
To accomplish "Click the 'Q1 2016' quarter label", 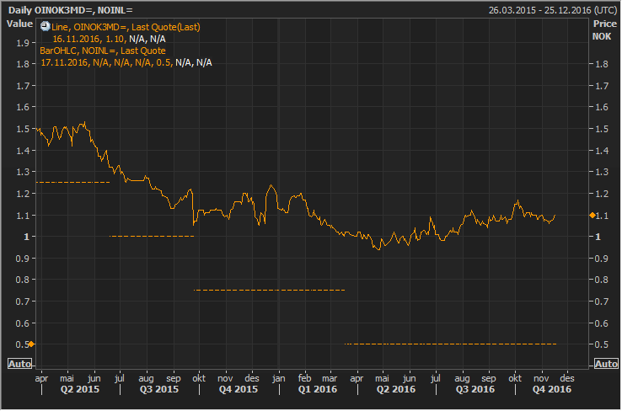I will point(318,389).
